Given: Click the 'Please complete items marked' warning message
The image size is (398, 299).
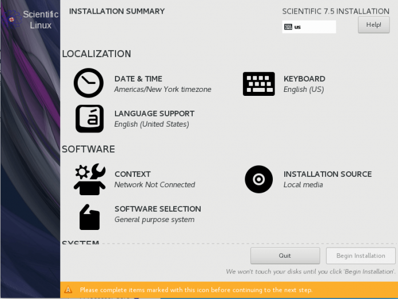Looking at the screenshot, I should (x=196, y=290).
